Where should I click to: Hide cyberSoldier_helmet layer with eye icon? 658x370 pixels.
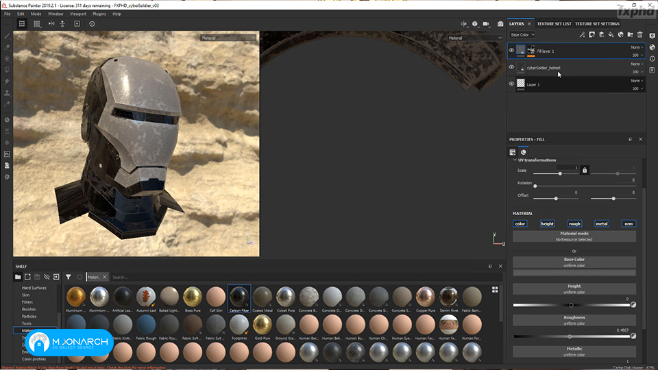[x=511, y=67]
